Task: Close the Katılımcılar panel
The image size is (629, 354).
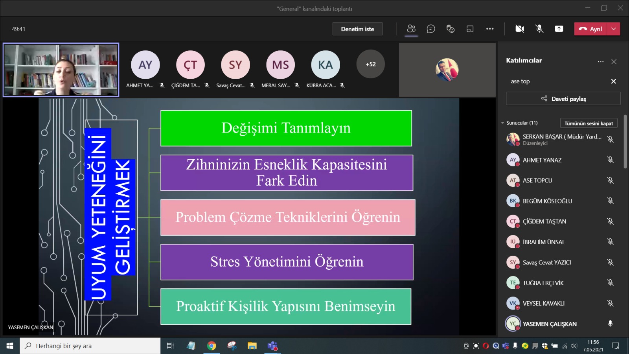Action: (614, 61)
